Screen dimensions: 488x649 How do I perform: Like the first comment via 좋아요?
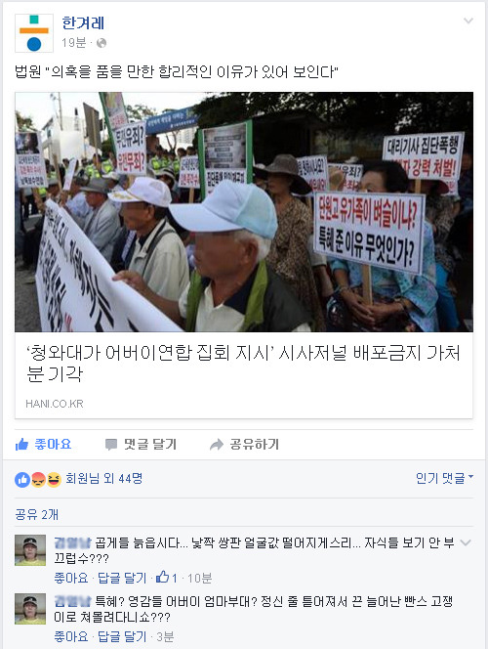(71, 578)
